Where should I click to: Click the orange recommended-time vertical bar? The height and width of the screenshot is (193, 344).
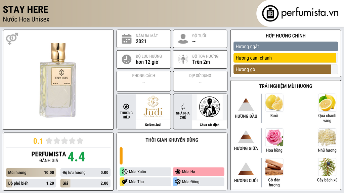tap(121, 156)
